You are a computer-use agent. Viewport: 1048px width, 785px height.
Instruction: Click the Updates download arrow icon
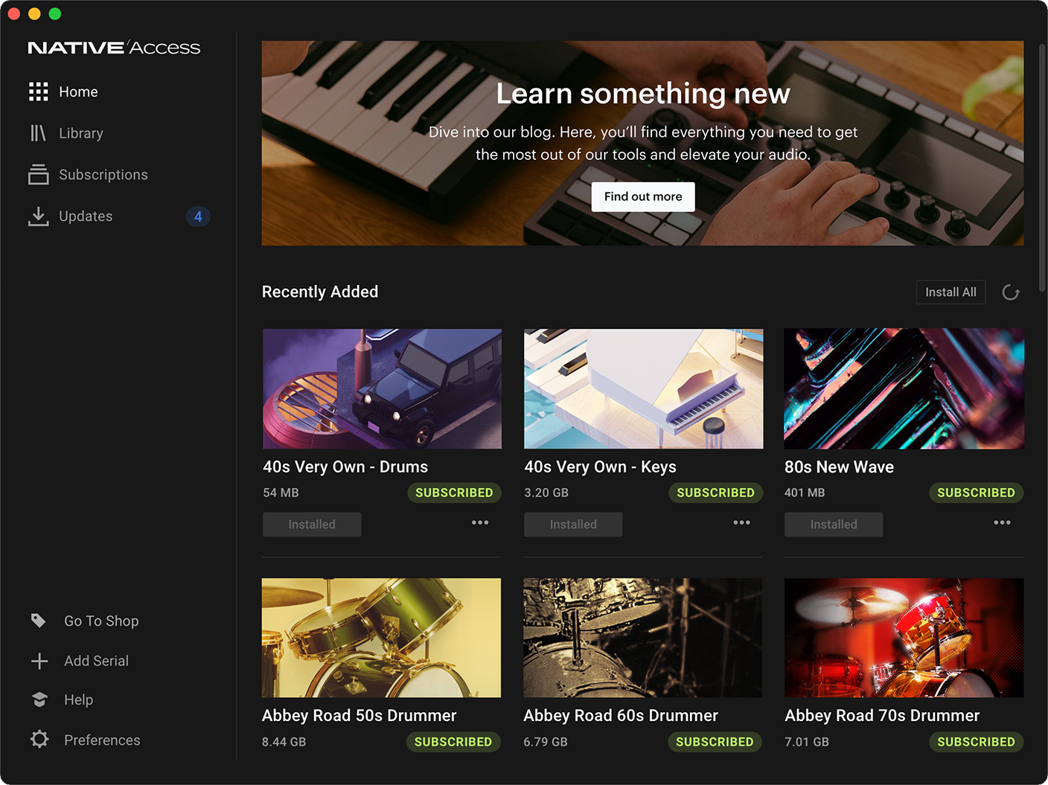(39, 216)
